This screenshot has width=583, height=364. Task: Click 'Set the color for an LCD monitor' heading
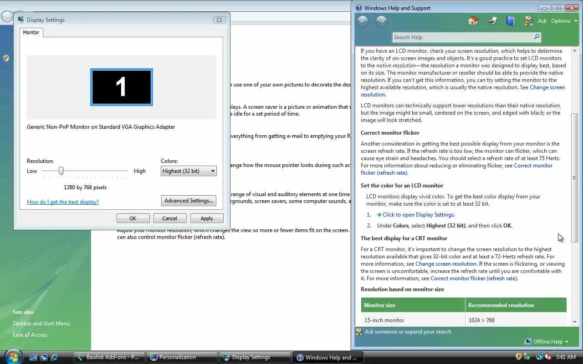pyautogui.click(x=402, y=186)
